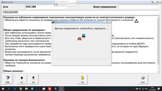Show hidden system tray icons
The height and width of the screenshot is (91, 162).
[x=134, y=89]
